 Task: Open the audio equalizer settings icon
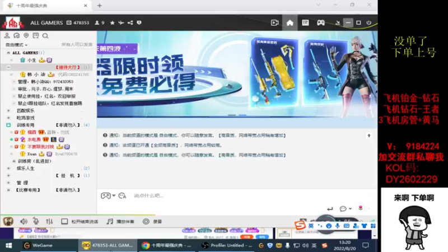(x=49, y=221)
